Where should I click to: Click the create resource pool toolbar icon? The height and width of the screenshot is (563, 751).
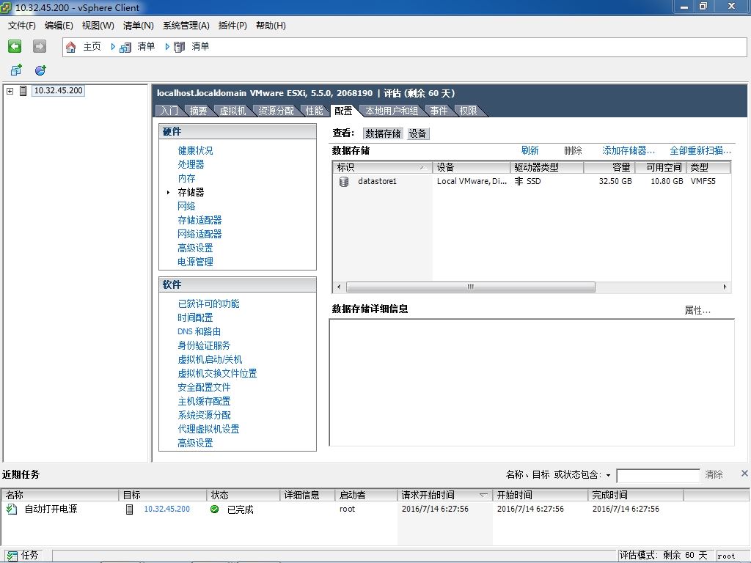point(41,70)
